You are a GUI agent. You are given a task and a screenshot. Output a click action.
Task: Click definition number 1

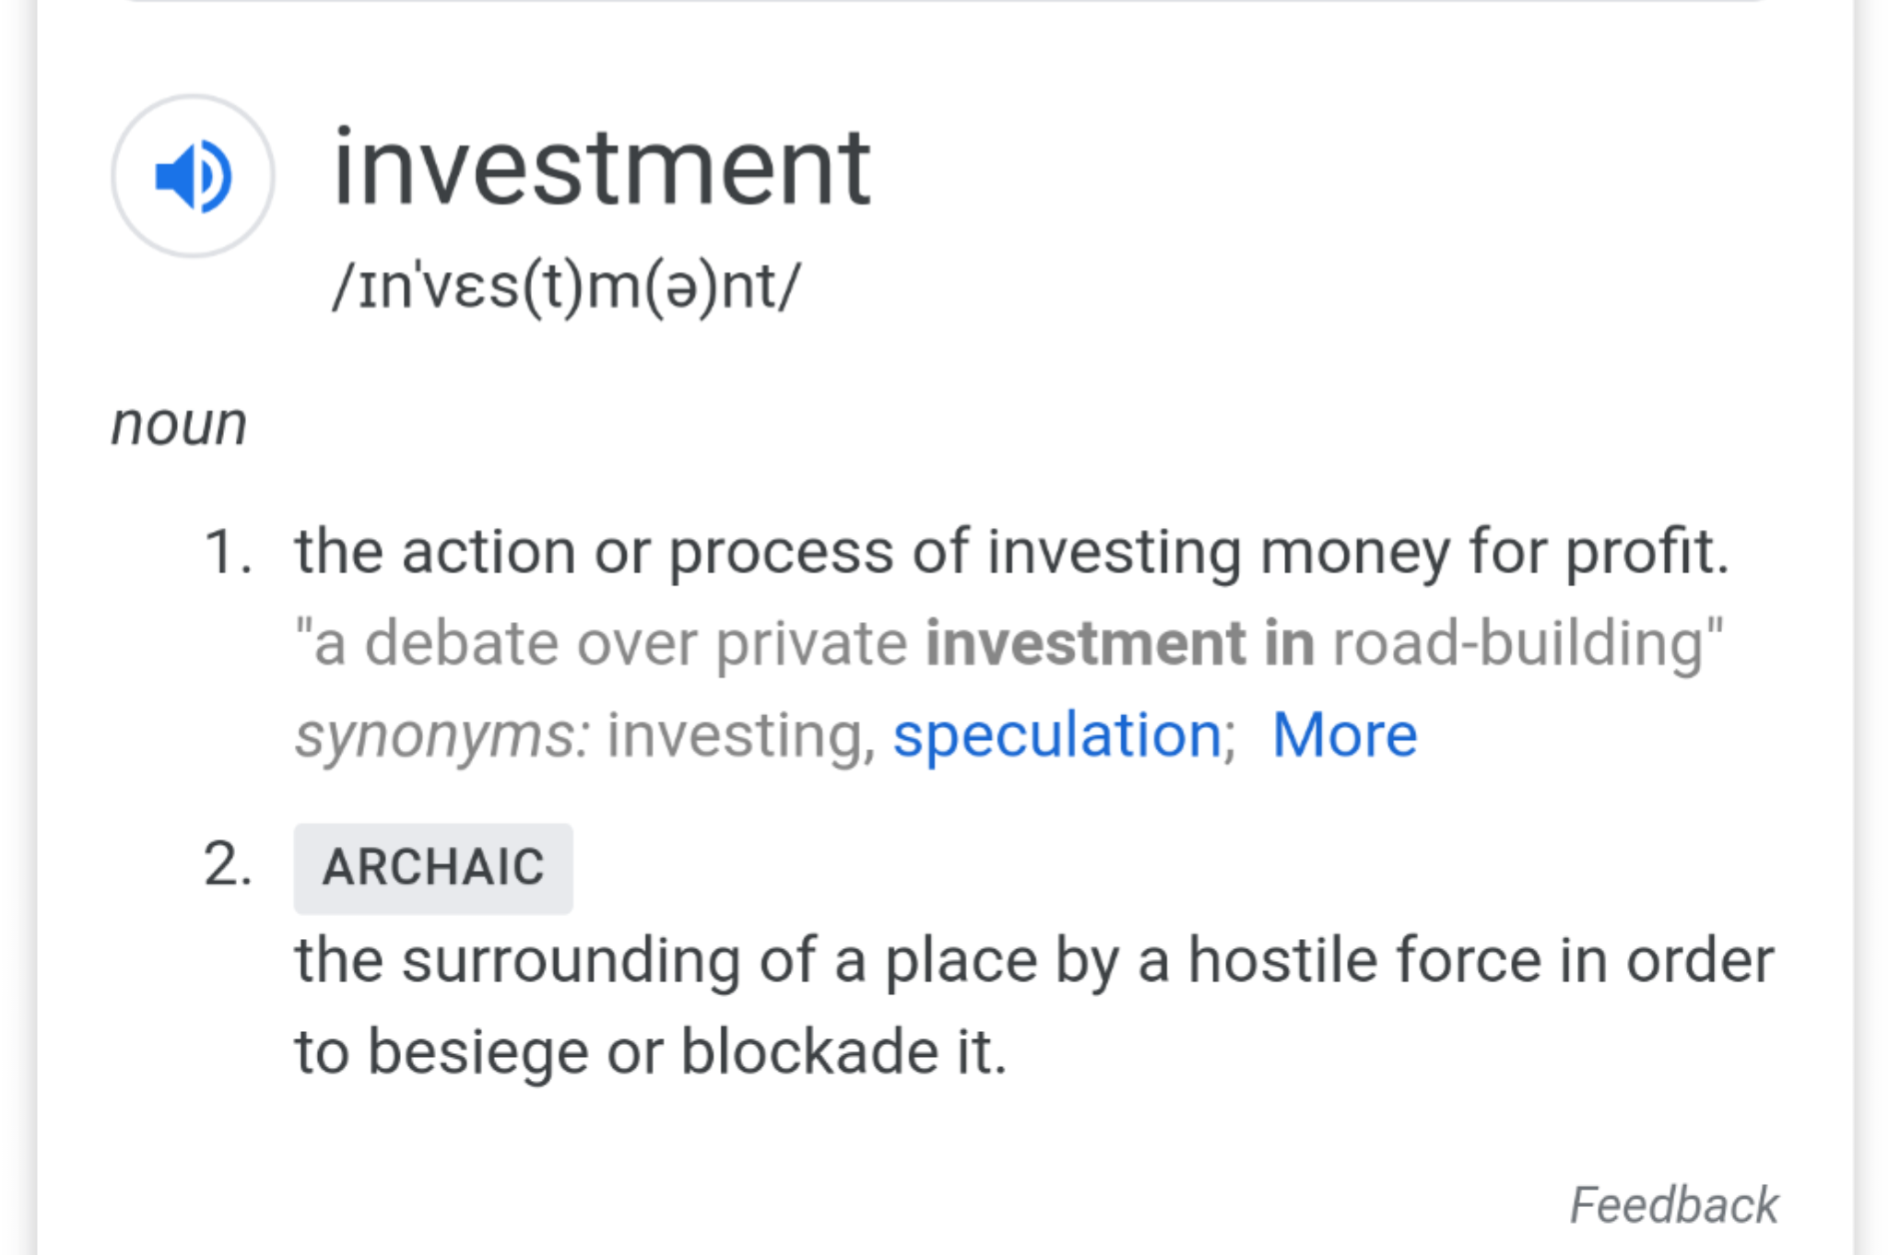(x=228, y=553)
